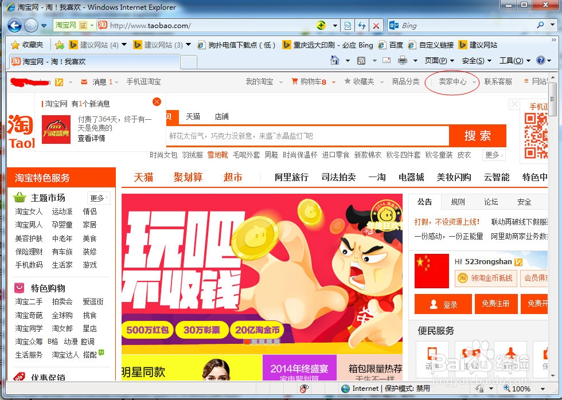Viewport: 562px width, 400px height.
Task: Click the Help question mark icon
Action: pyautogui.click(x=540, y=60)
